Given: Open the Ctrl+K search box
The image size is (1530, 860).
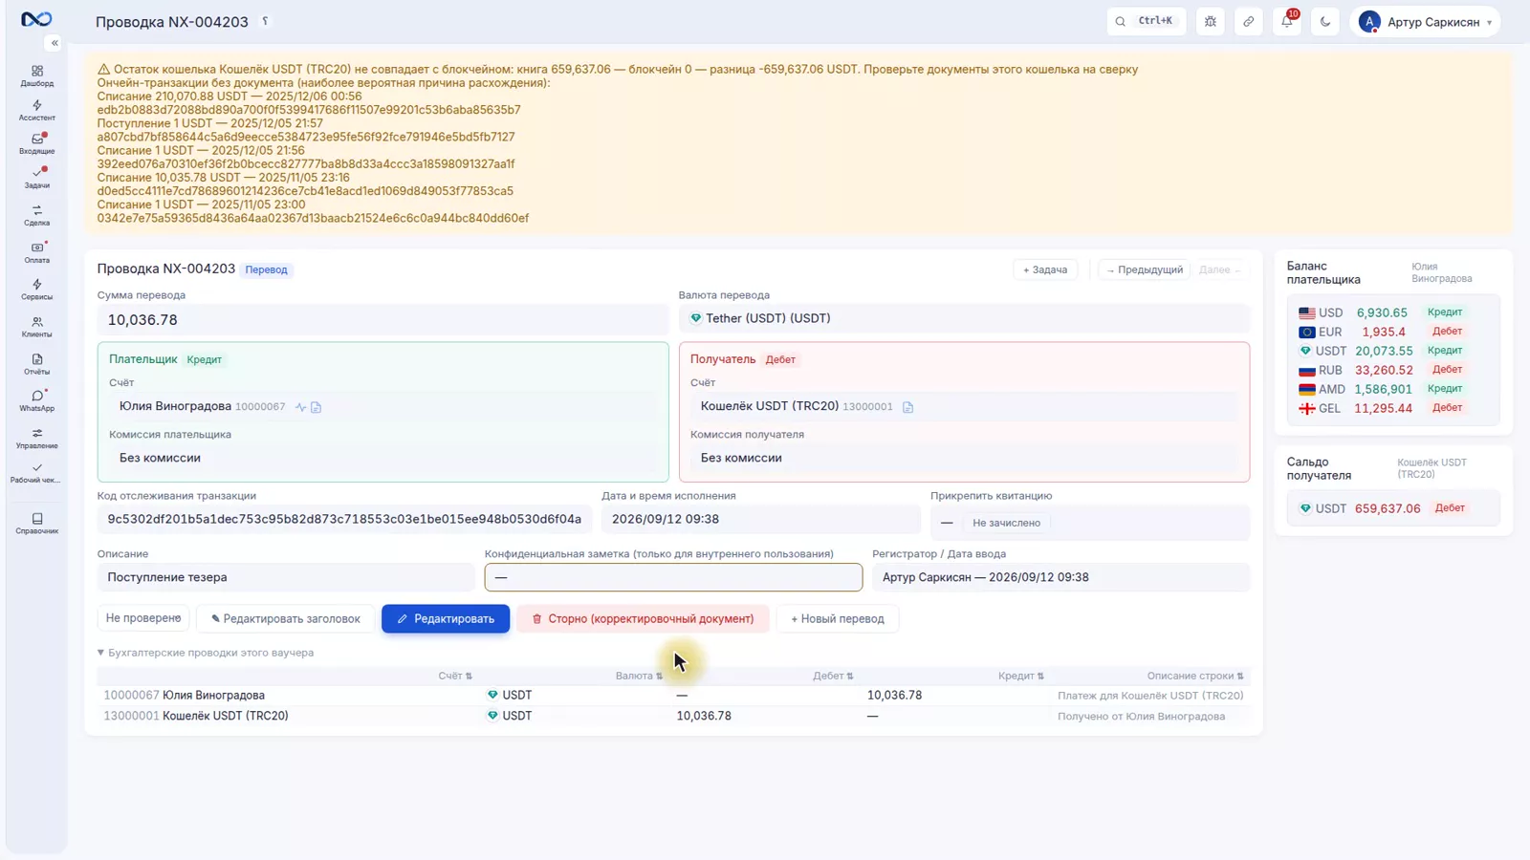Looking at the screenshot, I should (1147, 21).
